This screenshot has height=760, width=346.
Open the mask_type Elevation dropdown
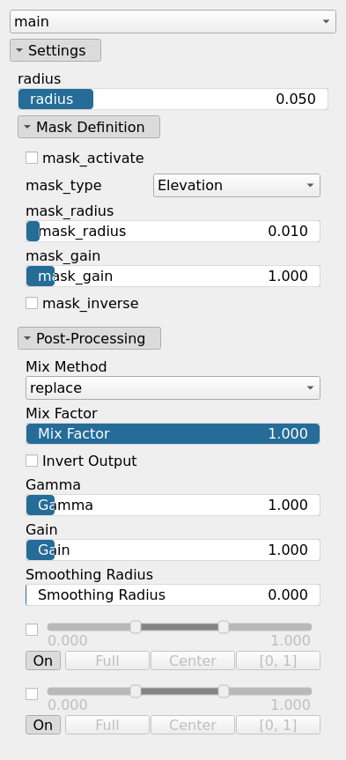237,186
